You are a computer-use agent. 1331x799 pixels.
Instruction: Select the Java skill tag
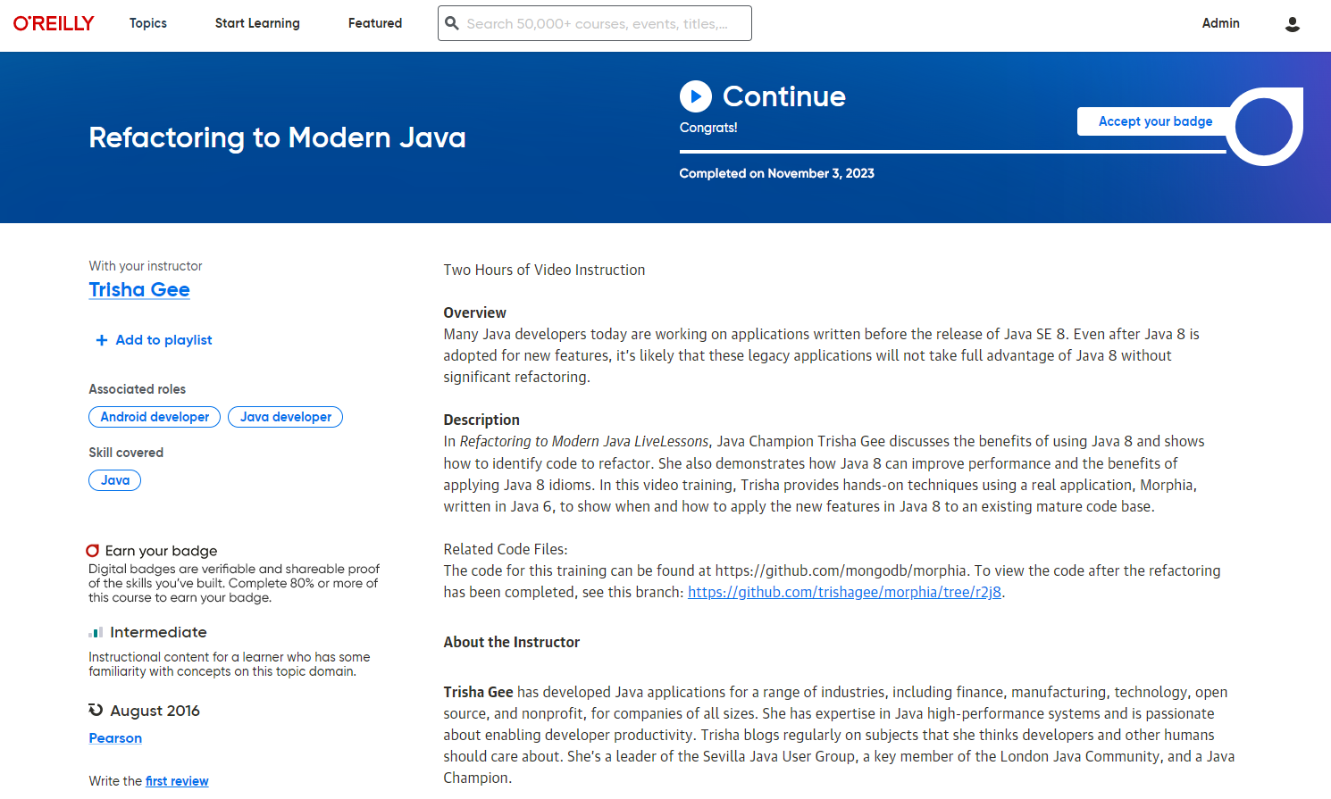pos(115,480)
